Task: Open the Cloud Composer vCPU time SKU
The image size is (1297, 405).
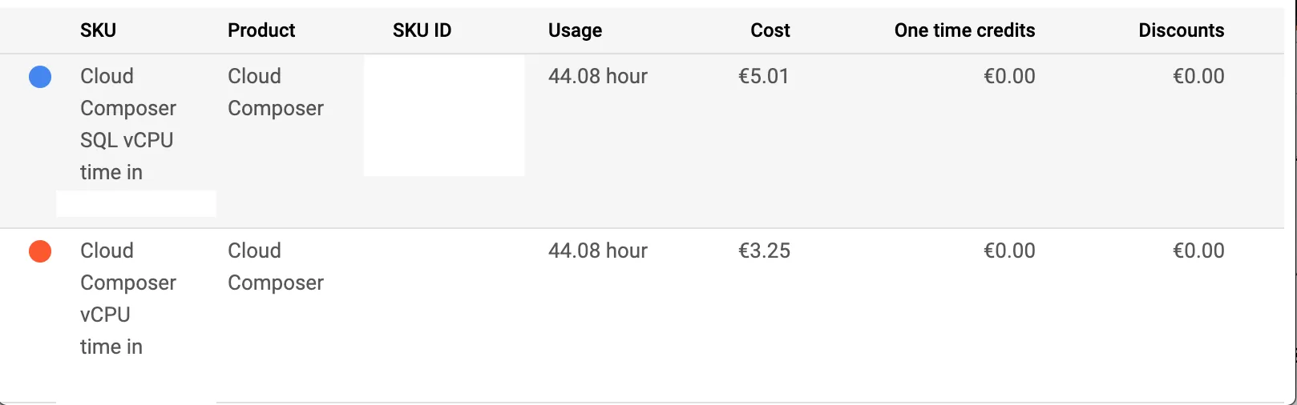Action: [x=127, y=299]
